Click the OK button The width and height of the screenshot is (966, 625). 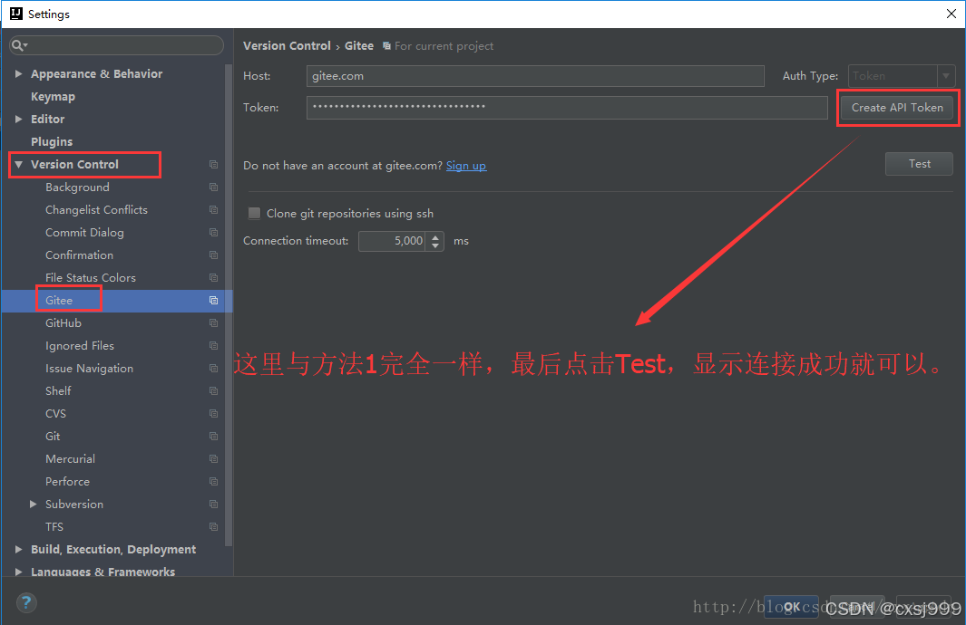click(792, 607)
